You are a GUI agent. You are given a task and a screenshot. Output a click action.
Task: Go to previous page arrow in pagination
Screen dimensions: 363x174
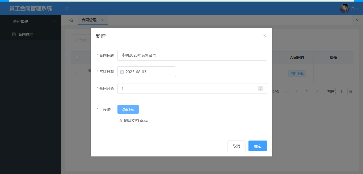coord(297,91)
